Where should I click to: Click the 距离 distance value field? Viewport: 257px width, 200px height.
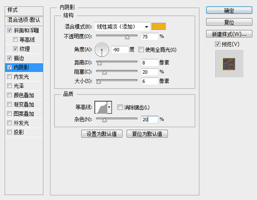150,63
